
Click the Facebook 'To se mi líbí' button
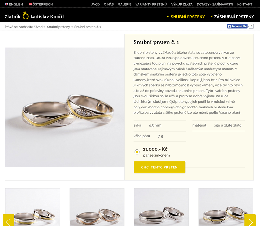tap(237, 26)
